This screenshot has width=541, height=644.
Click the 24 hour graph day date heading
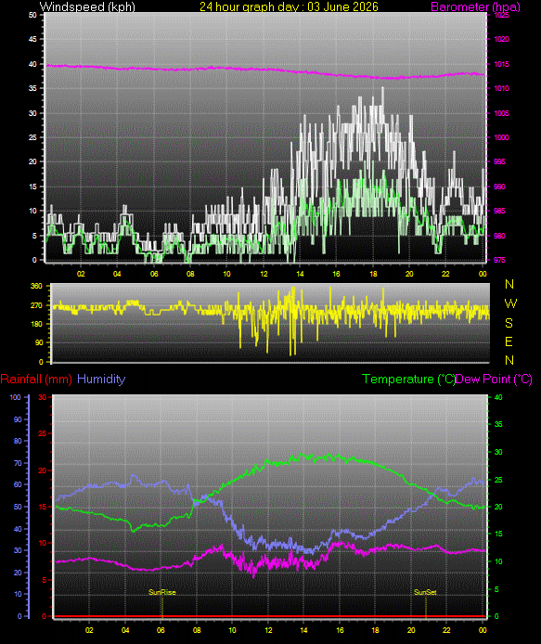click(x=289, y=6)
